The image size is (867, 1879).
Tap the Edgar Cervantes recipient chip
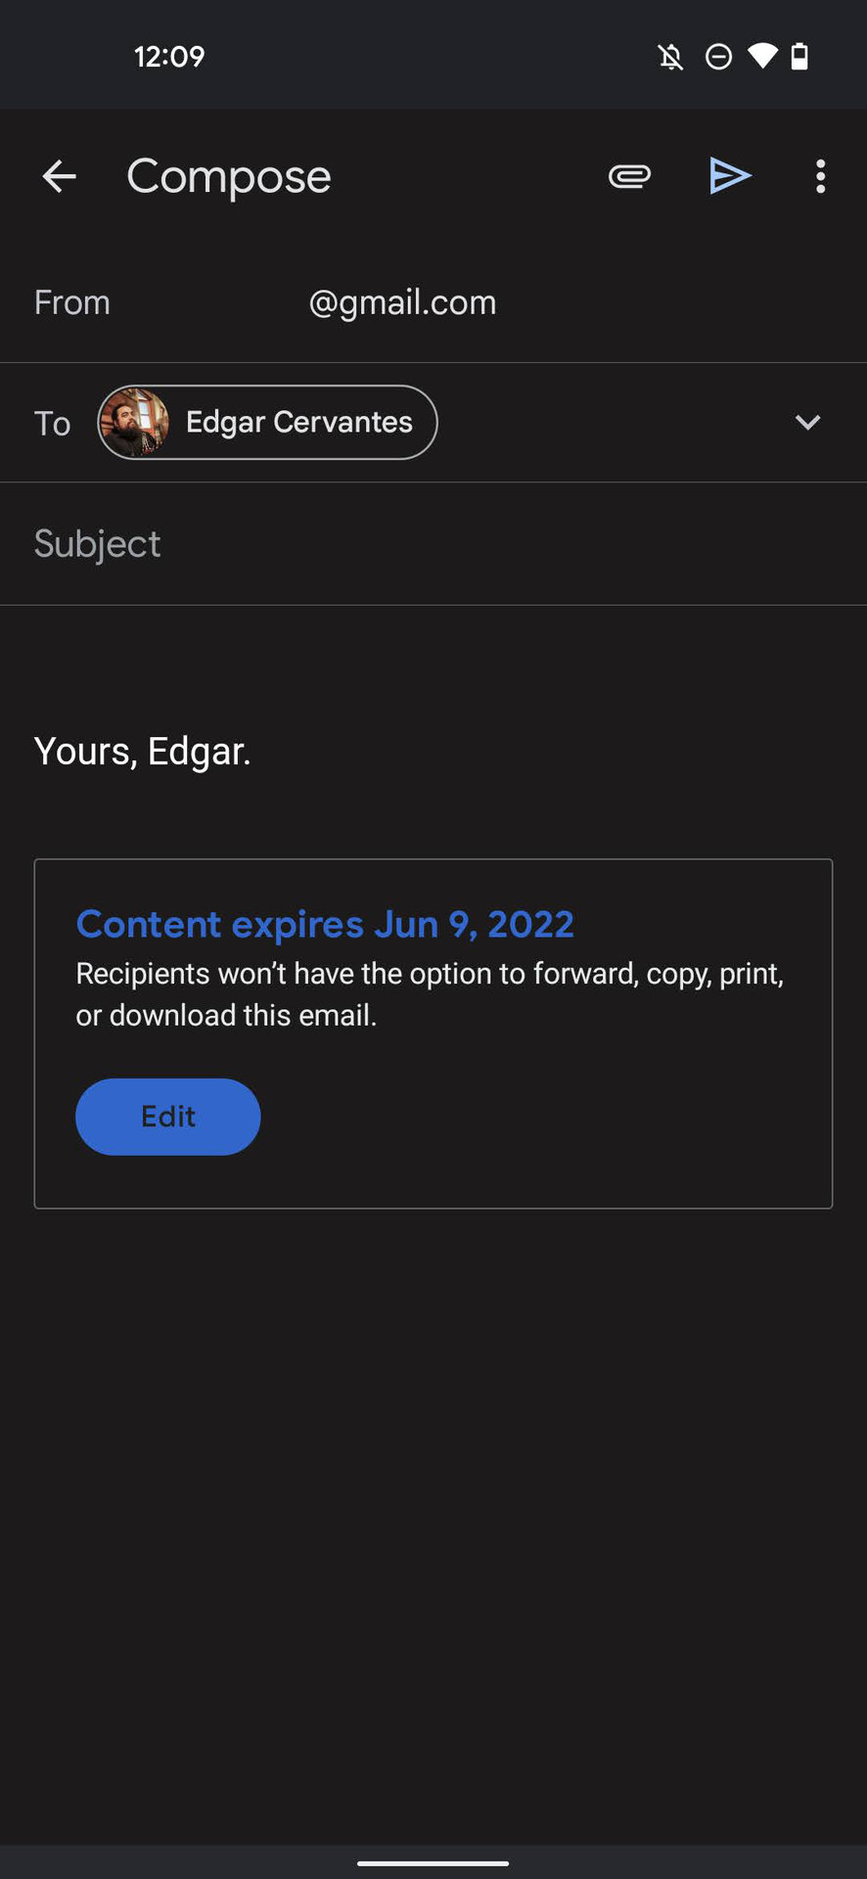(x=298, y=422)
